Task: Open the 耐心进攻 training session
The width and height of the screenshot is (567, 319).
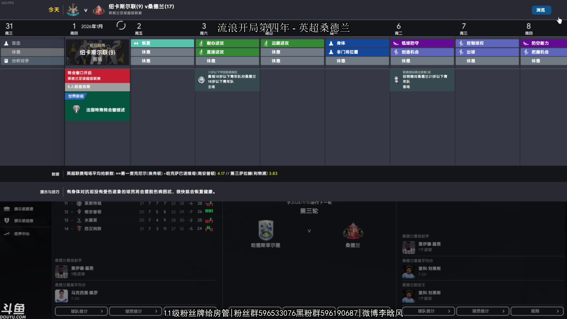Action: (x=227, y=43)
